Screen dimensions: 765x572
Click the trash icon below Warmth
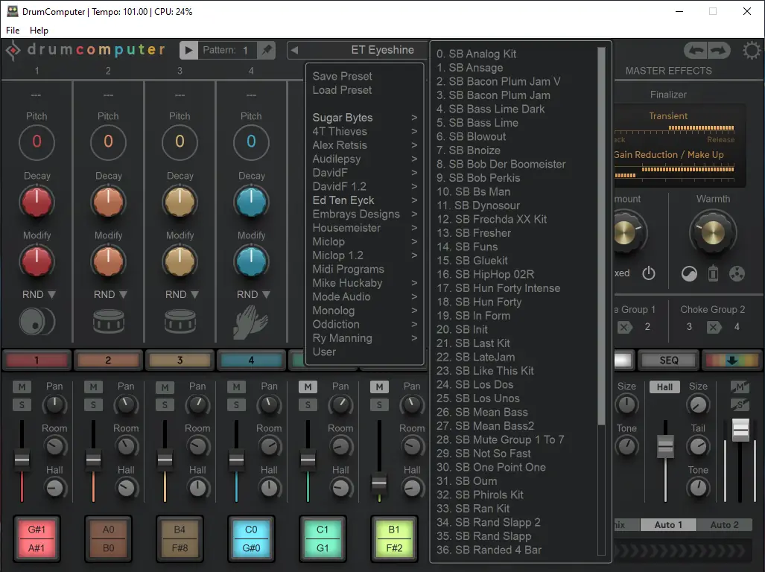tap(713, 273)
